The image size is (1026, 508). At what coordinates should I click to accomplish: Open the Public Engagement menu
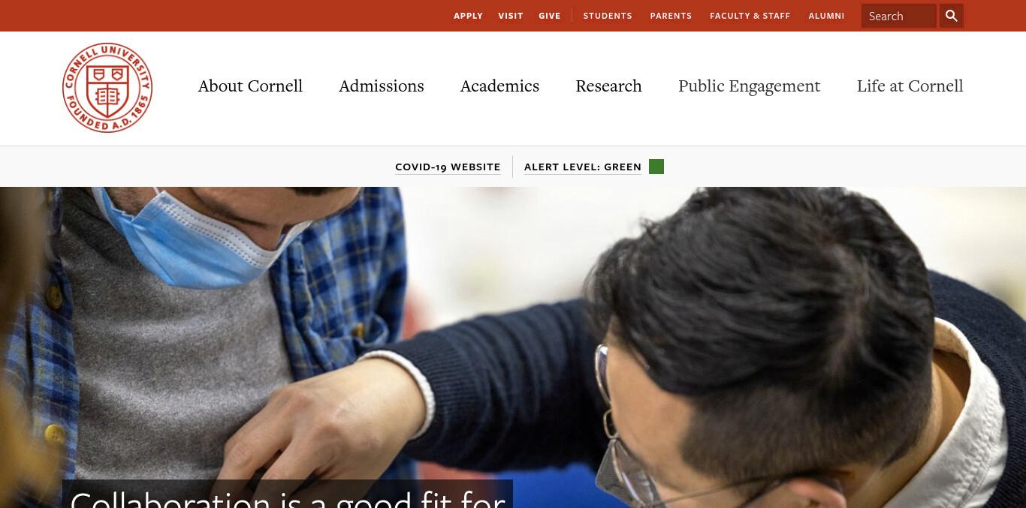tap(749, 86)
